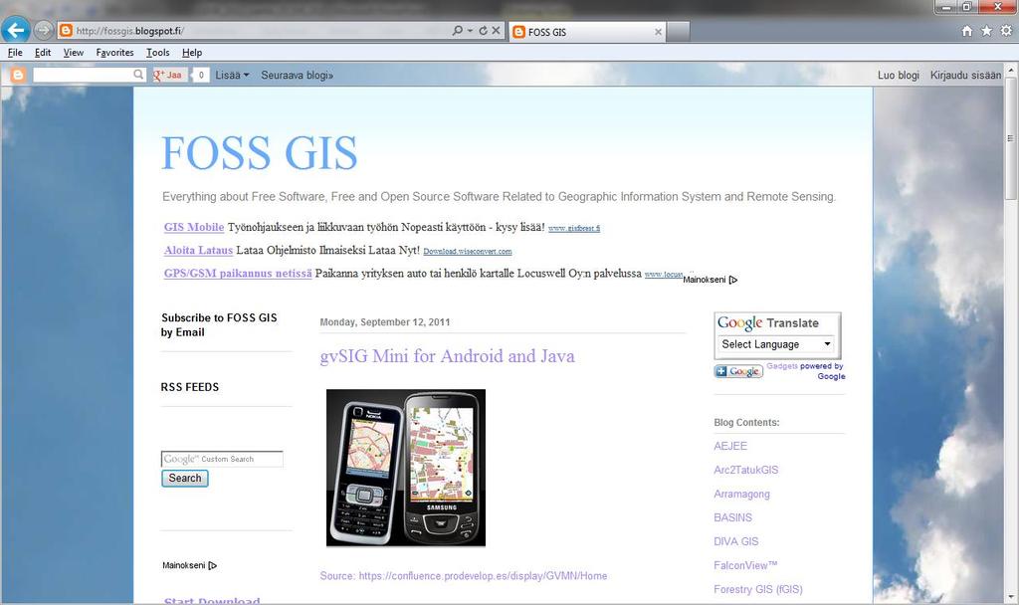Open the File menu
This screenshot has width=1019, height=605.
coord(15,53)
